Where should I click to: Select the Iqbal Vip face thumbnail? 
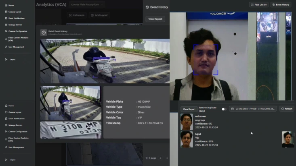186,139
